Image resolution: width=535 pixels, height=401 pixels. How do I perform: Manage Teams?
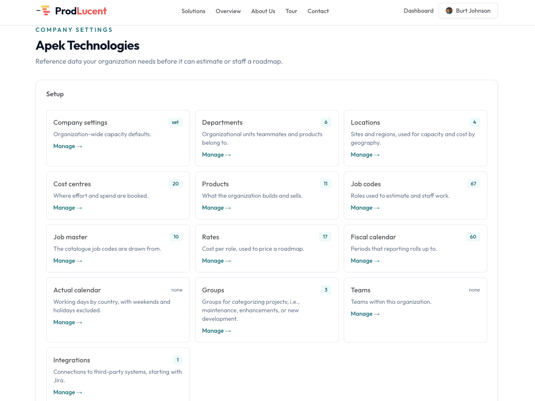tap(365, 314)
